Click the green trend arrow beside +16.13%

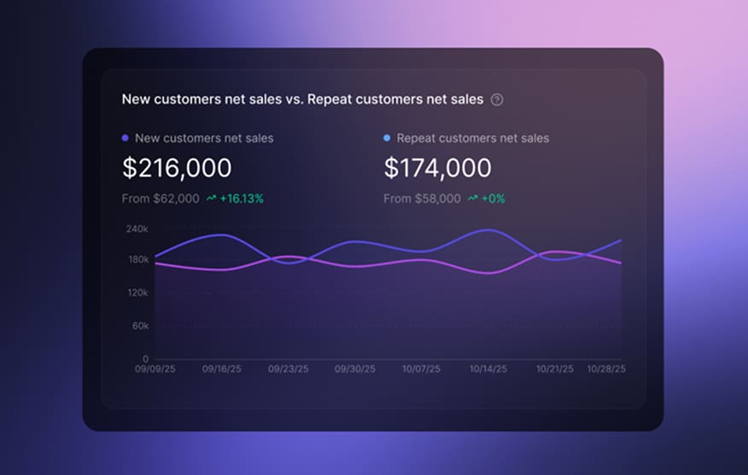point(211,199)
